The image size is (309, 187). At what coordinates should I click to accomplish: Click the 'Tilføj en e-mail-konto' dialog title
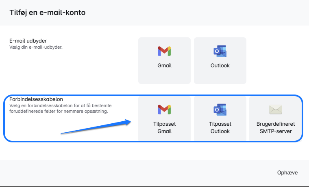pyautogui.click(x=47, y=12)
